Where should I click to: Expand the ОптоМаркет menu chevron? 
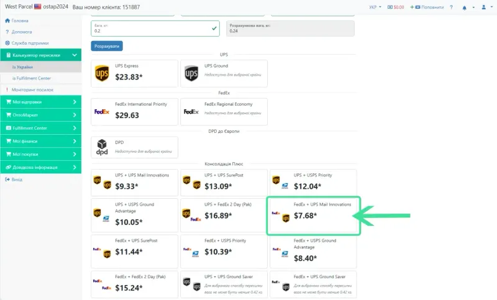coord(75,115)
